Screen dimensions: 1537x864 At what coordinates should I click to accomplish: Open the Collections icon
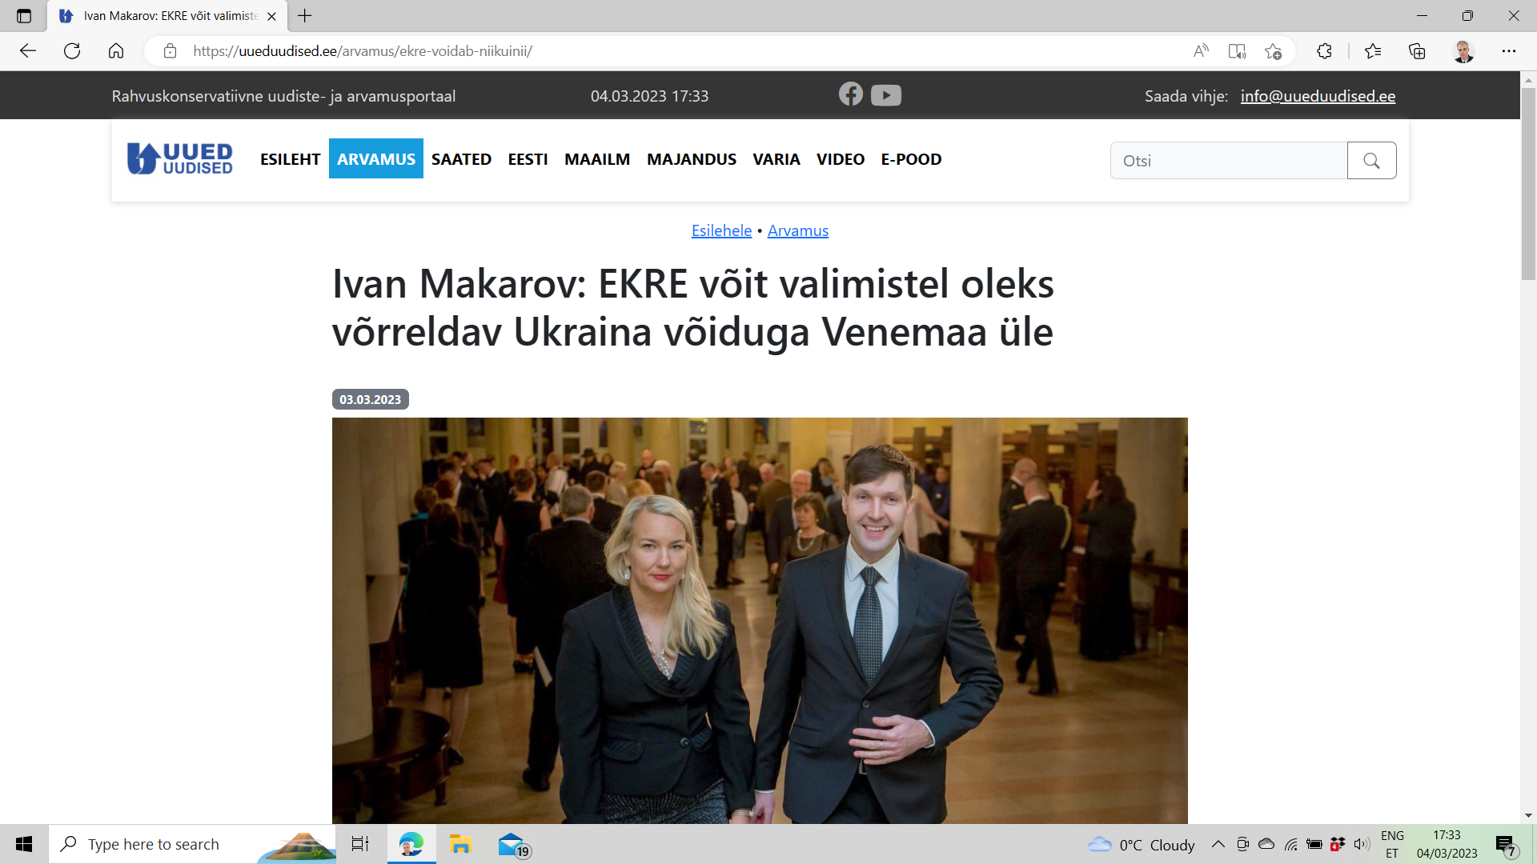1417,51
